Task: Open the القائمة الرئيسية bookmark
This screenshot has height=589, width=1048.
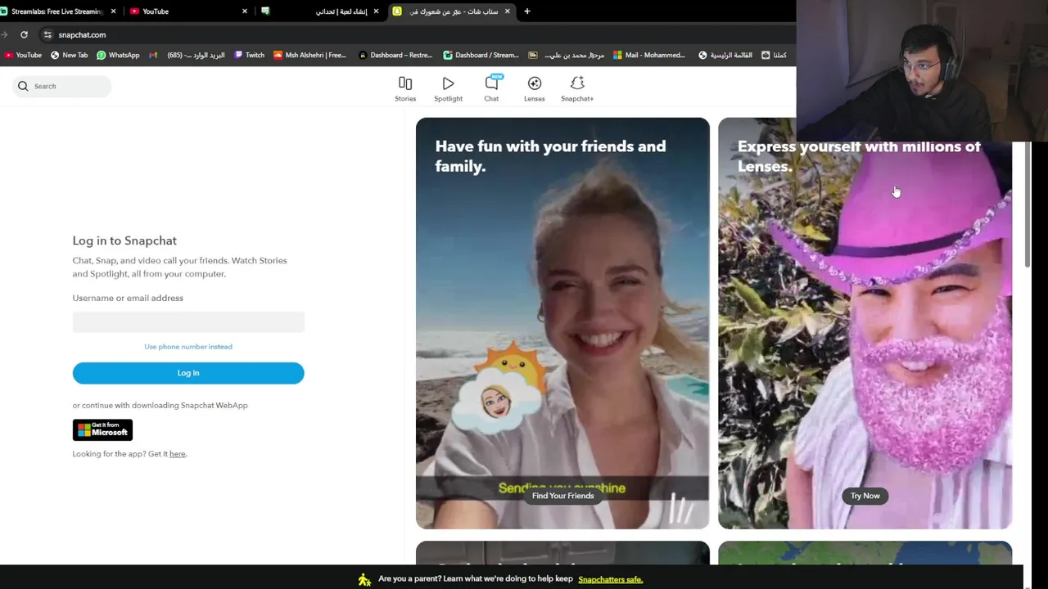Action: pyautogui.click(x=725, y=55)
